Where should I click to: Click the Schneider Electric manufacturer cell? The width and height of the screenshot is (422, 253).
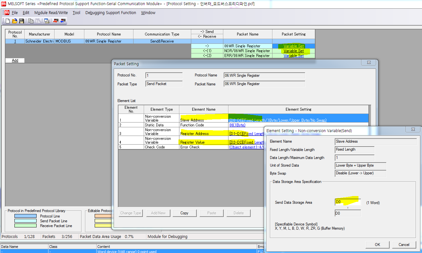pyautogui.click(x=39, y=41)
